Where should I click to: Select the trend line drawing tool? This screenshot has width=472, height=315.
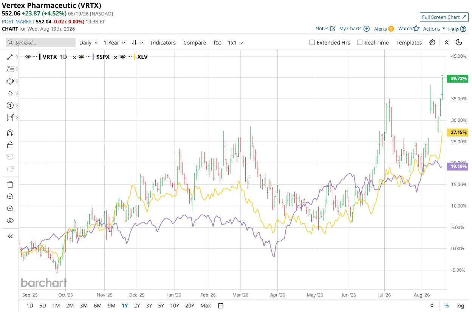[10, 57]
